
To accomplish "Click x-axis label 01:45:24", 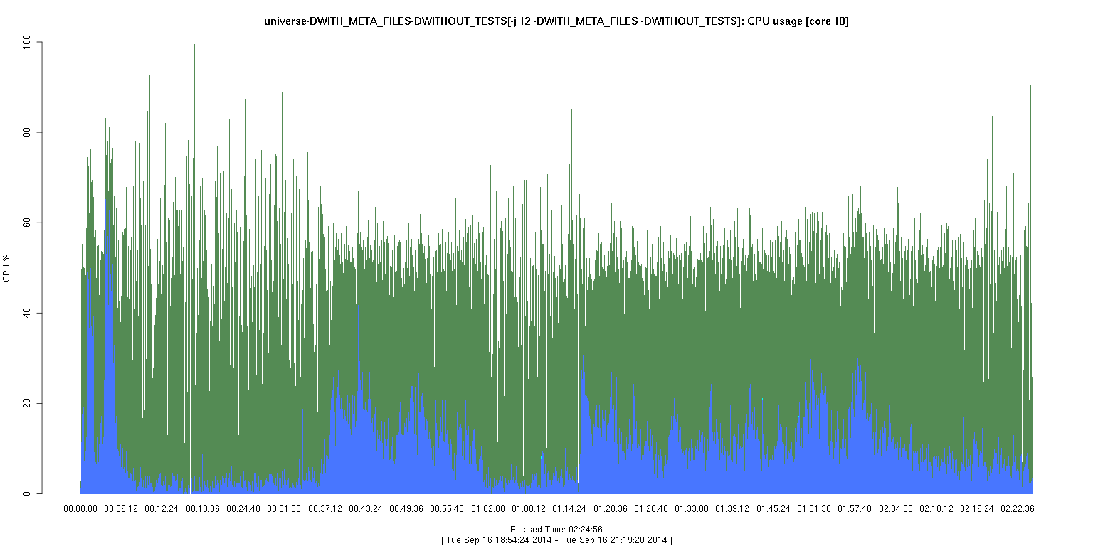I will click(773, 509).
